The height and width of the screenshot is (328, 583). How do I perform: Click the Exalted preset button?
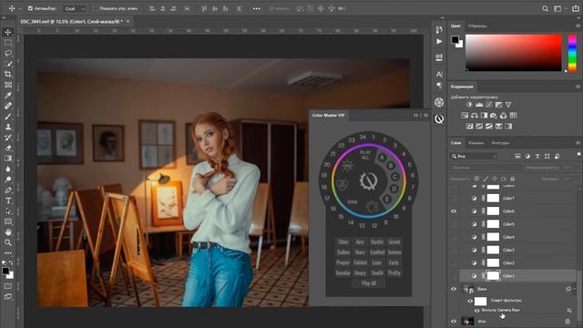coord(377,252)
